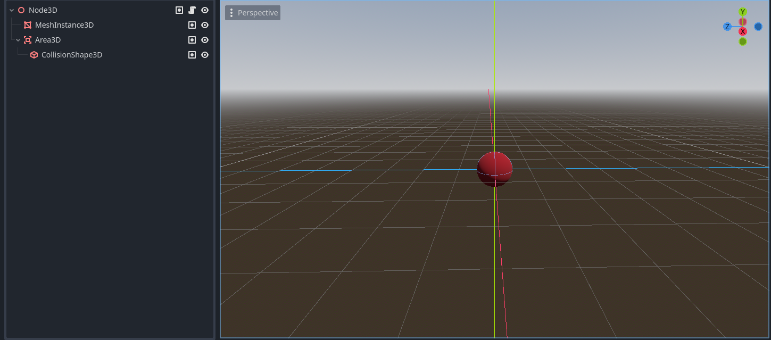The width and height of the screenshot is (771, 340).
Task: Align view to Z axis on gizmo
Action: click(727, 27)
